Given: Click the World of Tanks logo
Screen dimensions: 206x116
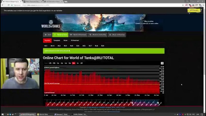Looking at the screenshot, I should tap(51, 24).
